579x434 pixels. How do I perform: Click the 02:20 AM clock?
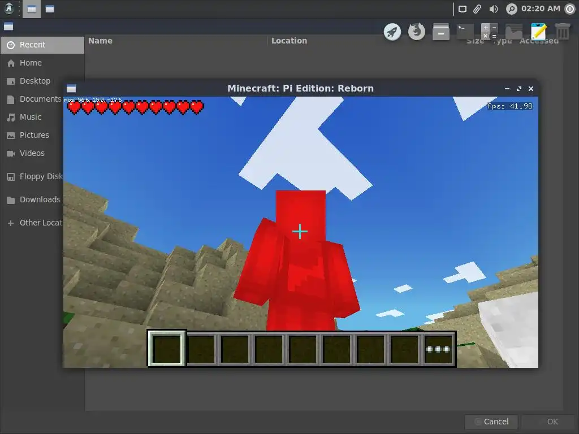pyautogui.click(x=541, y=8)
